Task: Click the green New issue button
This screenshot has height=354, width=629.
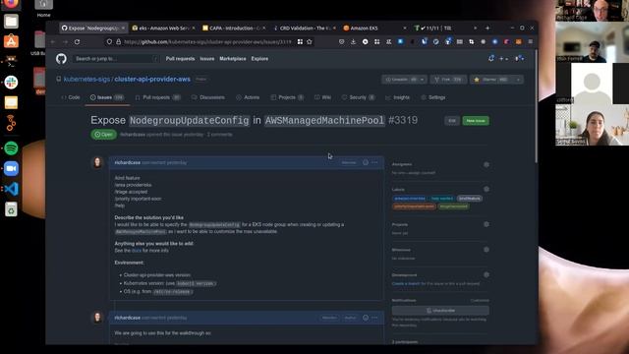Action: (476, 120)
